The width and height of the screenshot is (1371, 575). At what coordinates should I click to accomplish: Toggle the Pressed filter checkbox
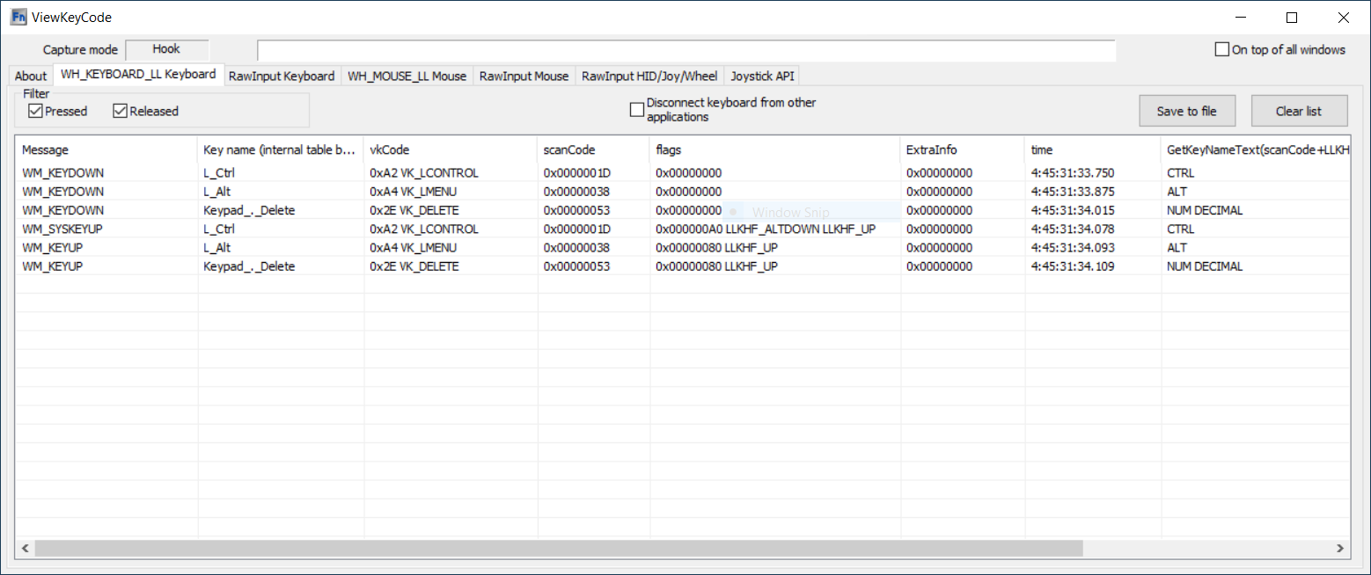tap(36, 111)
